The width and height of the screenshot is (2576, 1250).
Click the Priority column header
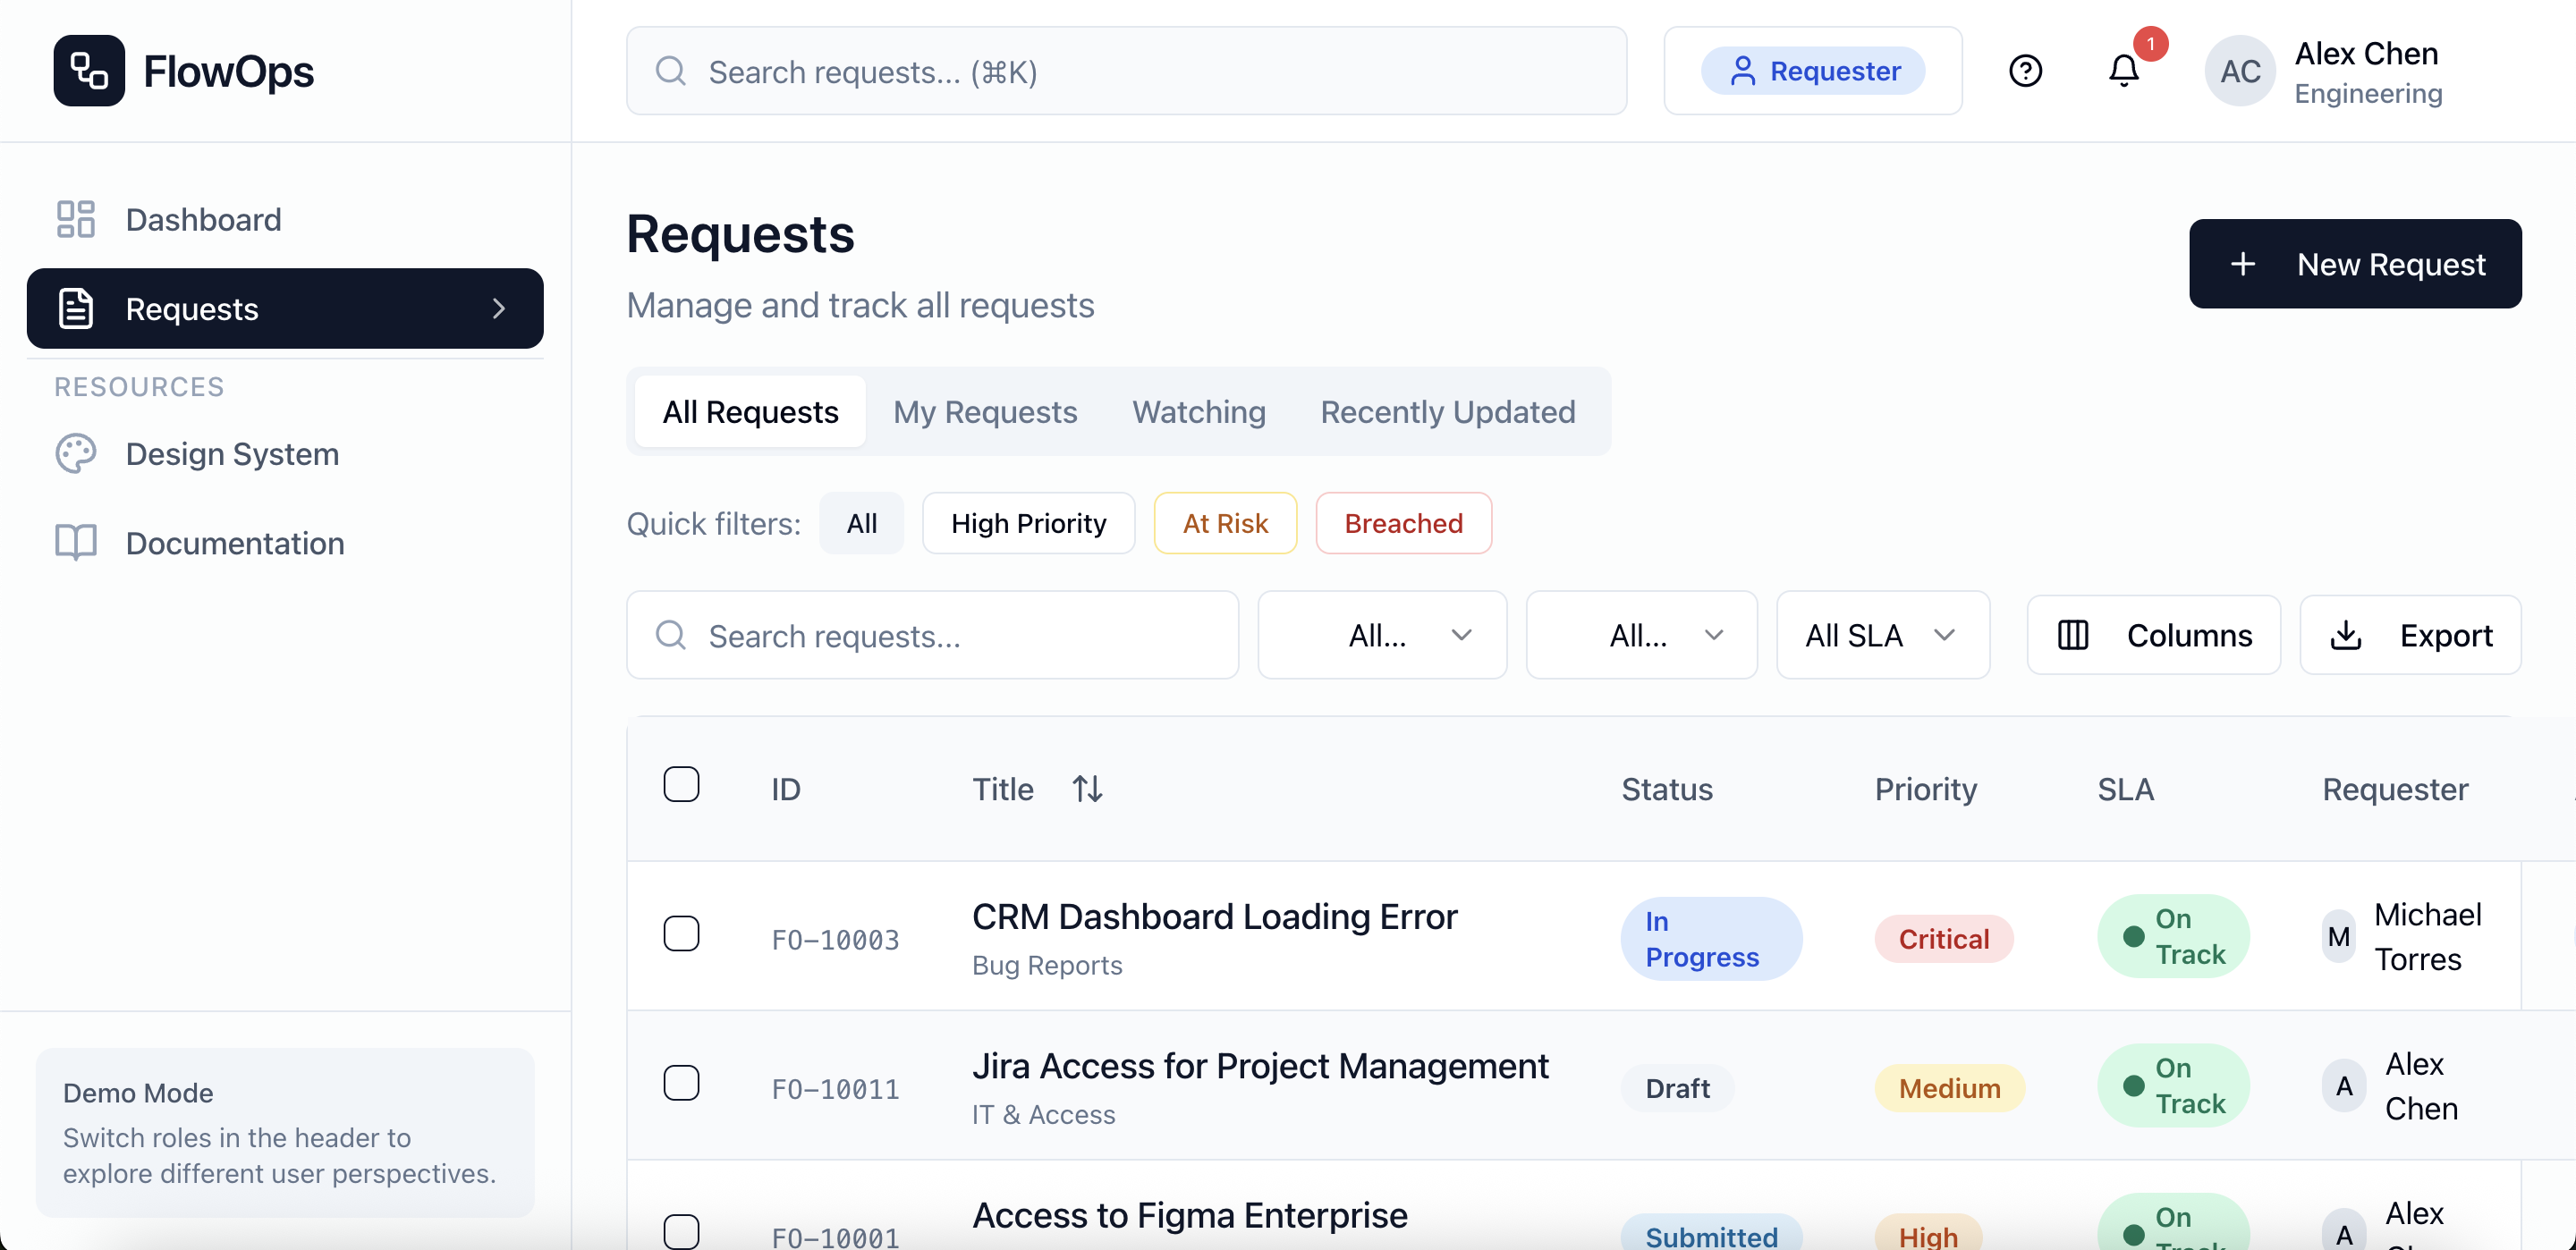pyautogui.click(x=1926, y=789)
